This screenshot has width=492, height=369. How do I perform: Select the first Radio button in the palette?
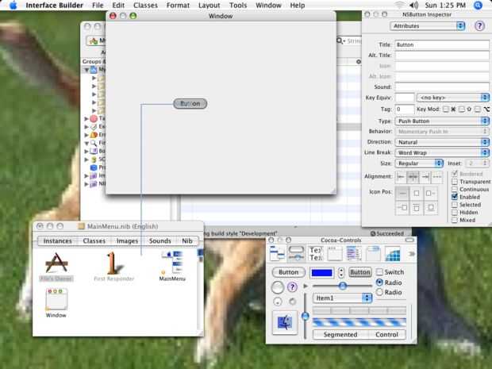pos(379,283)
